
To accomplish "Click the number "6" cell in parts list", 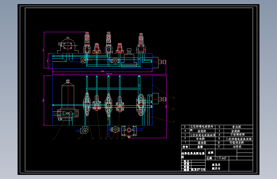I will 219,127.
